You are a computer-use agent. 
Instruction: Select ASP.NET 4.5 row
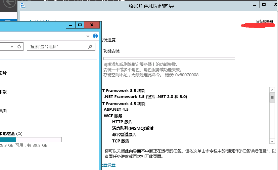click(116, 110)
